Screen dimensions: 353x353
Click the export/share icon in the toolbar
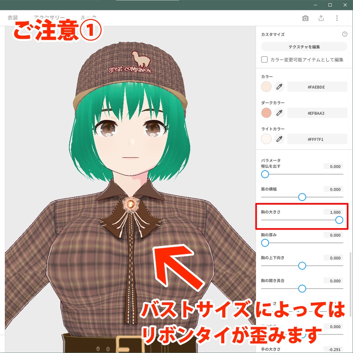click(321, 18)
